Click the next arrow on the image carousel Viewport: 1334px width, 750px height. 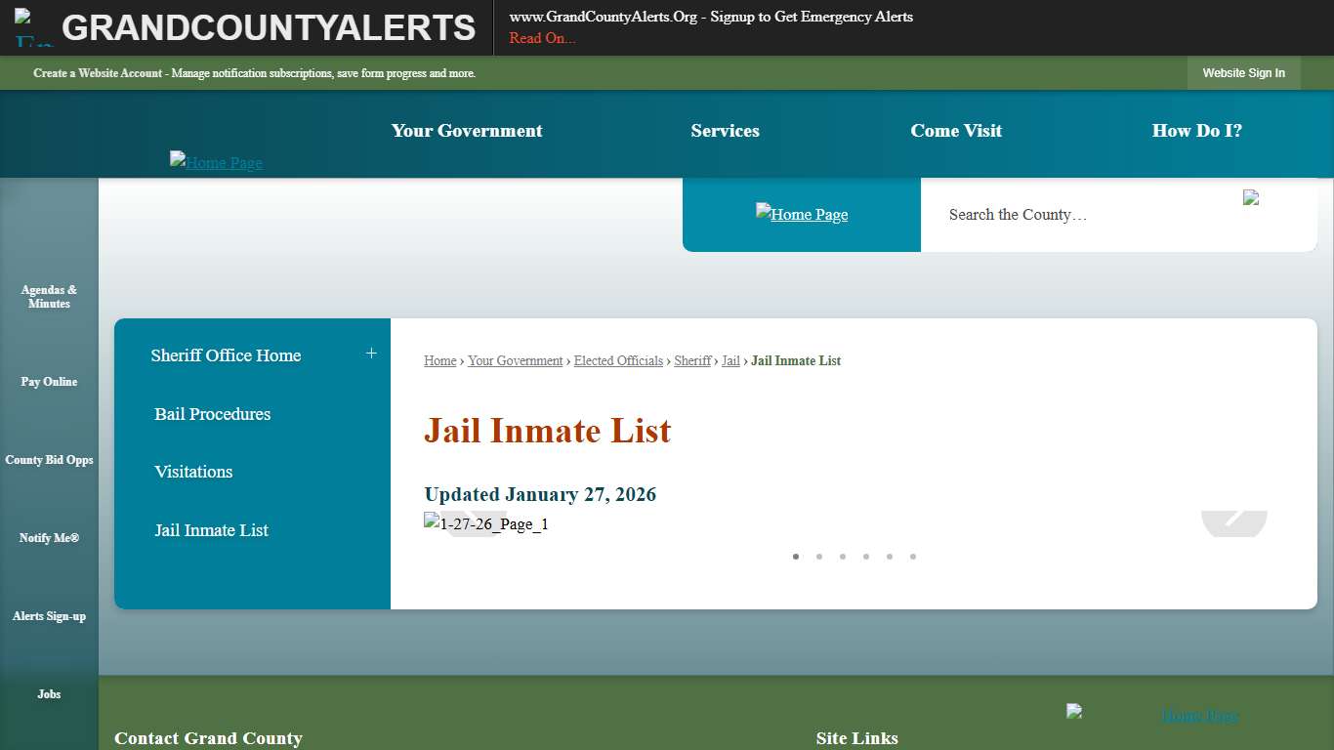click(1233, 523)
